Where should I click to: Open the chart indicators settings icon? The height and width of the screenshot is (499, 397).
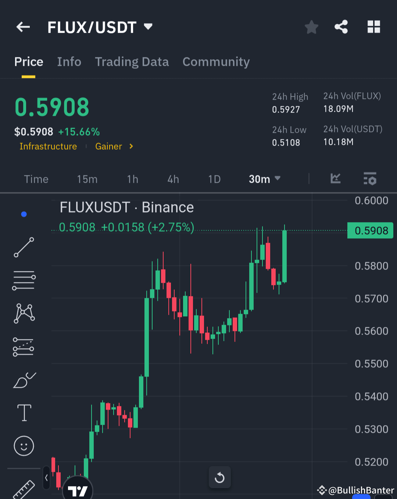370,179
